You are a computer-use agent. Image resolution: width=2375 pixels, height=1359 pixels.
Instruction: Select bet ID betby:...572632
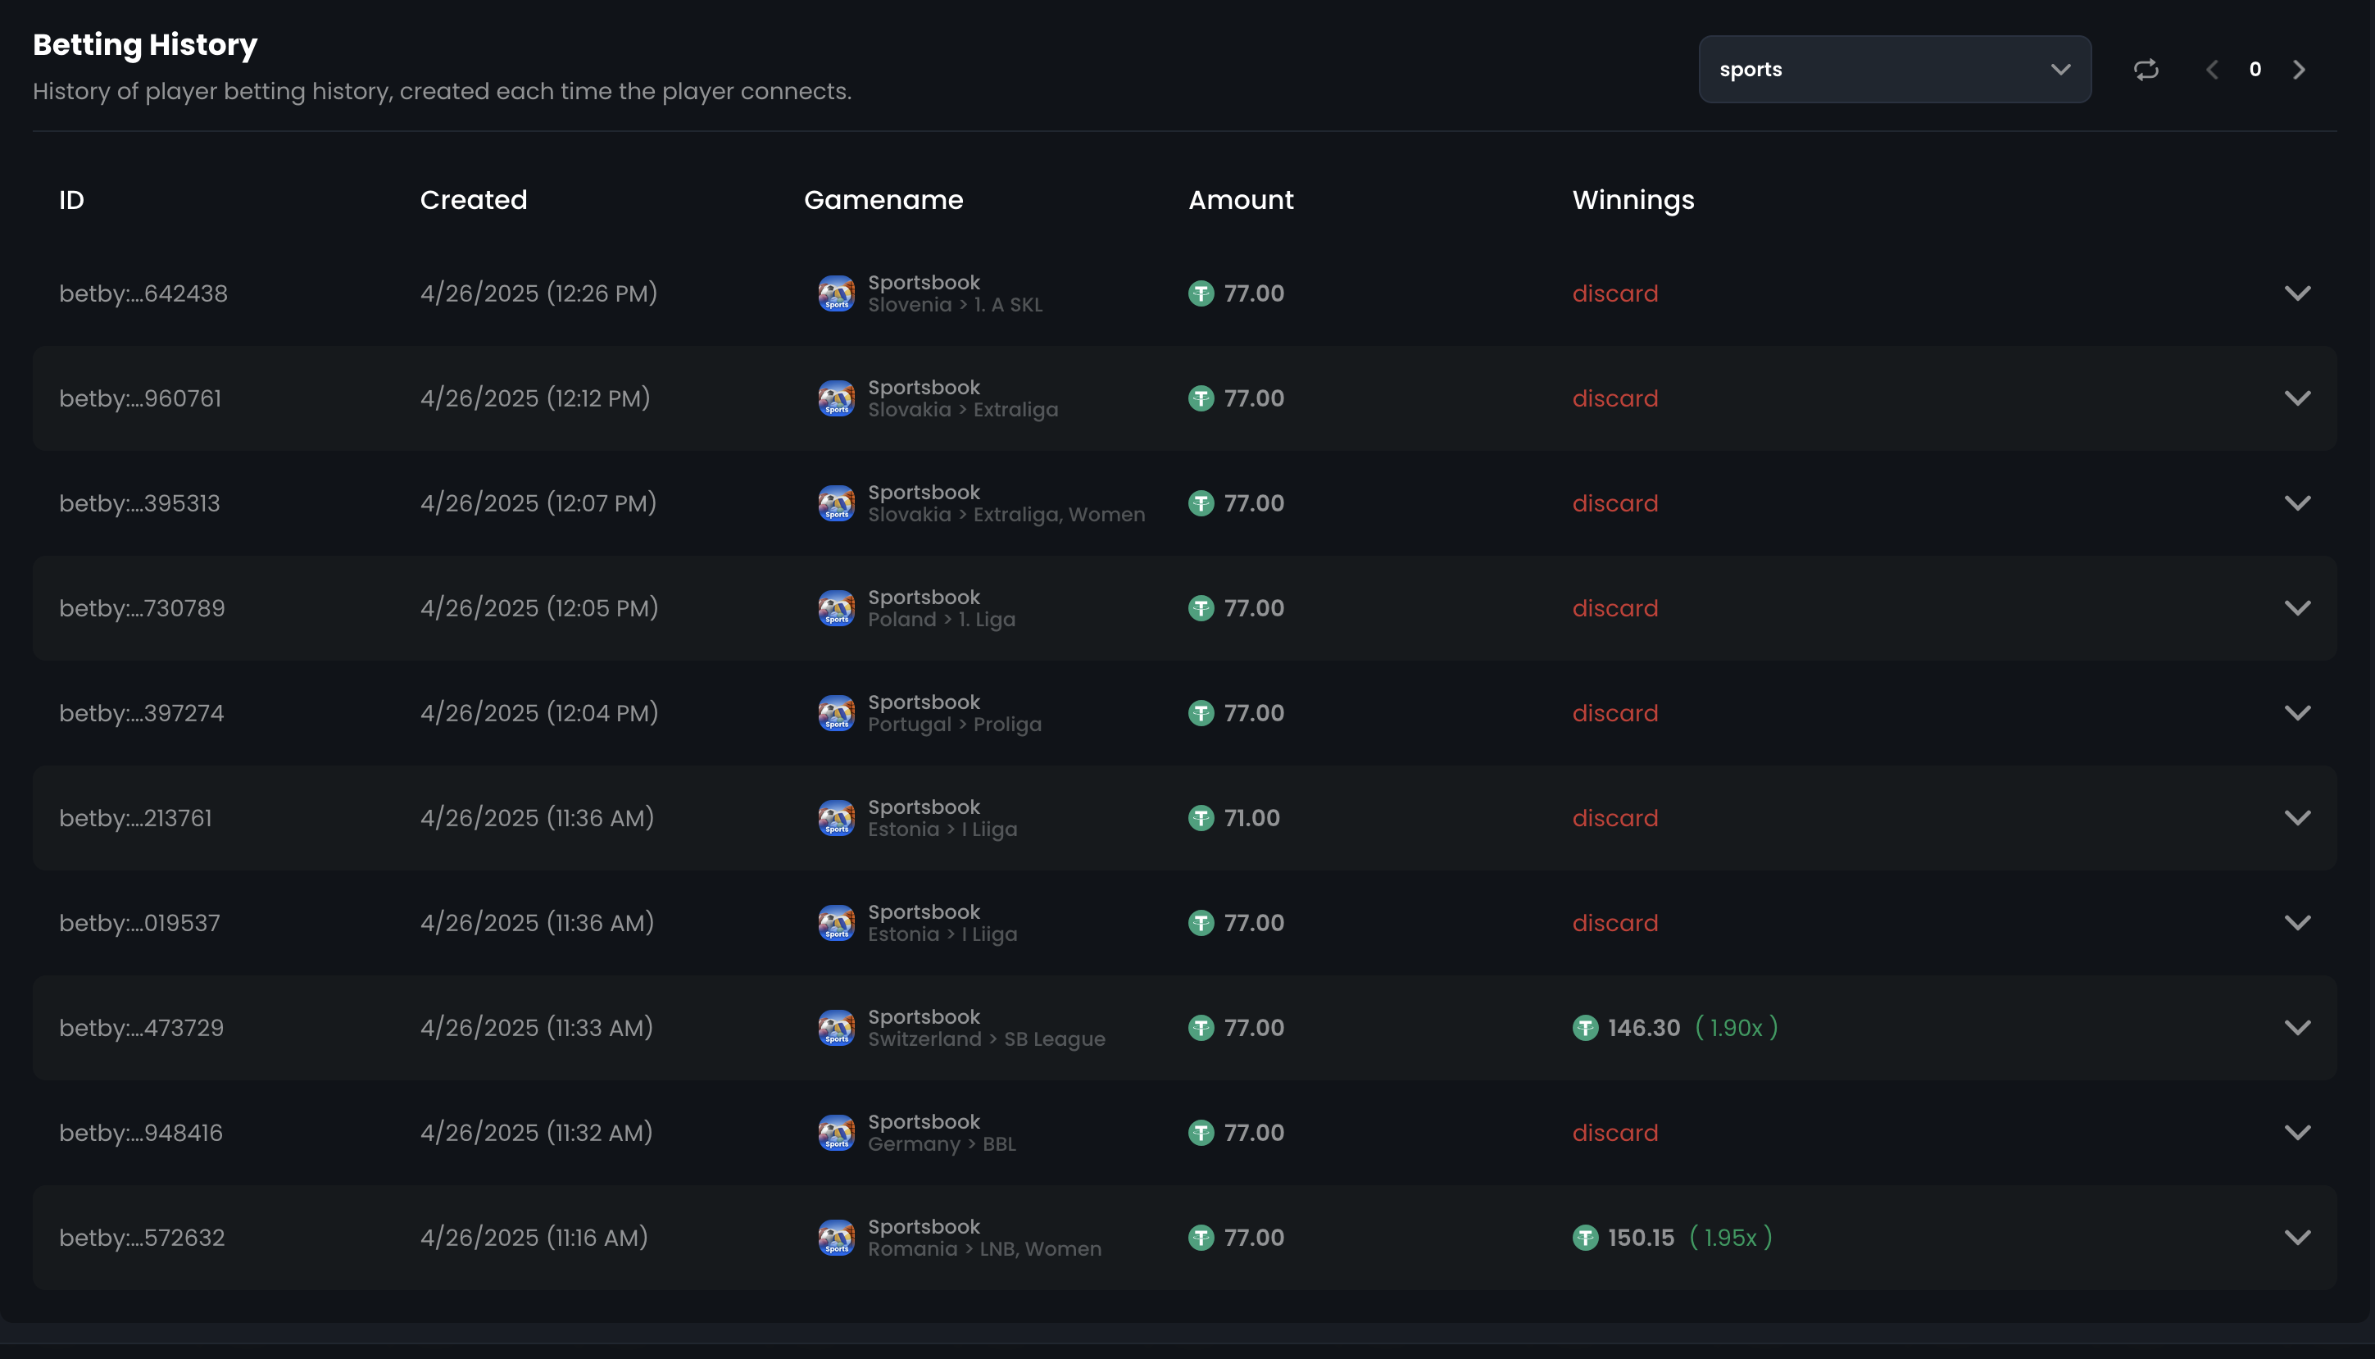click(x=142, y=1238)
